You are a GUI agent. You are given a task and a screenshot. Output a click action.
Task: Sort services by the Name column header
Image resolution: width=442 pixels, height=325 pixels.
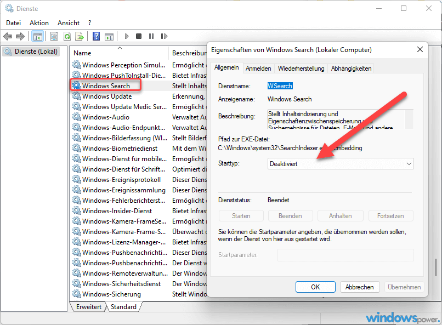pyautogui.click(x=119, y=53)
